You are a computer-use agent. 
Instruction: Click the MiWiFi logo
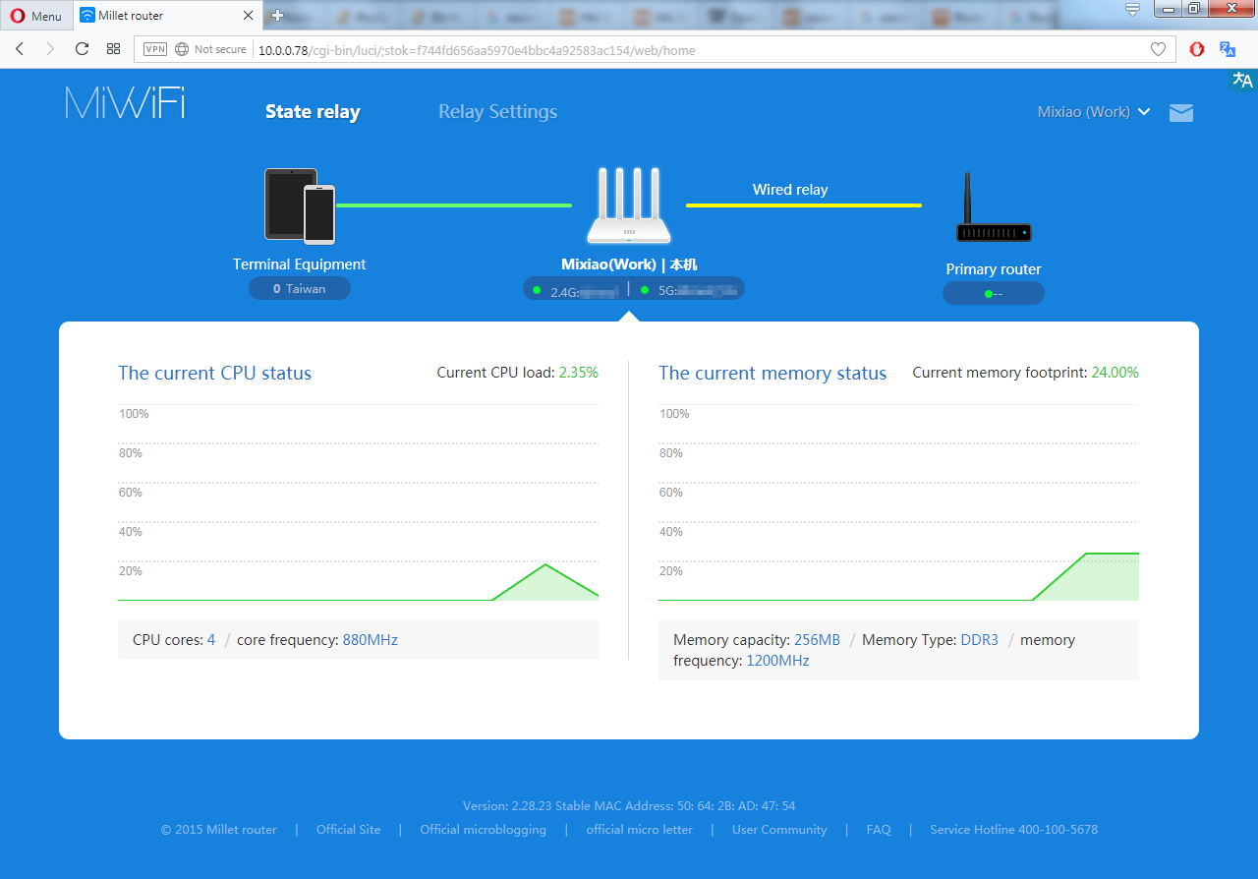(x=125, y=103)
